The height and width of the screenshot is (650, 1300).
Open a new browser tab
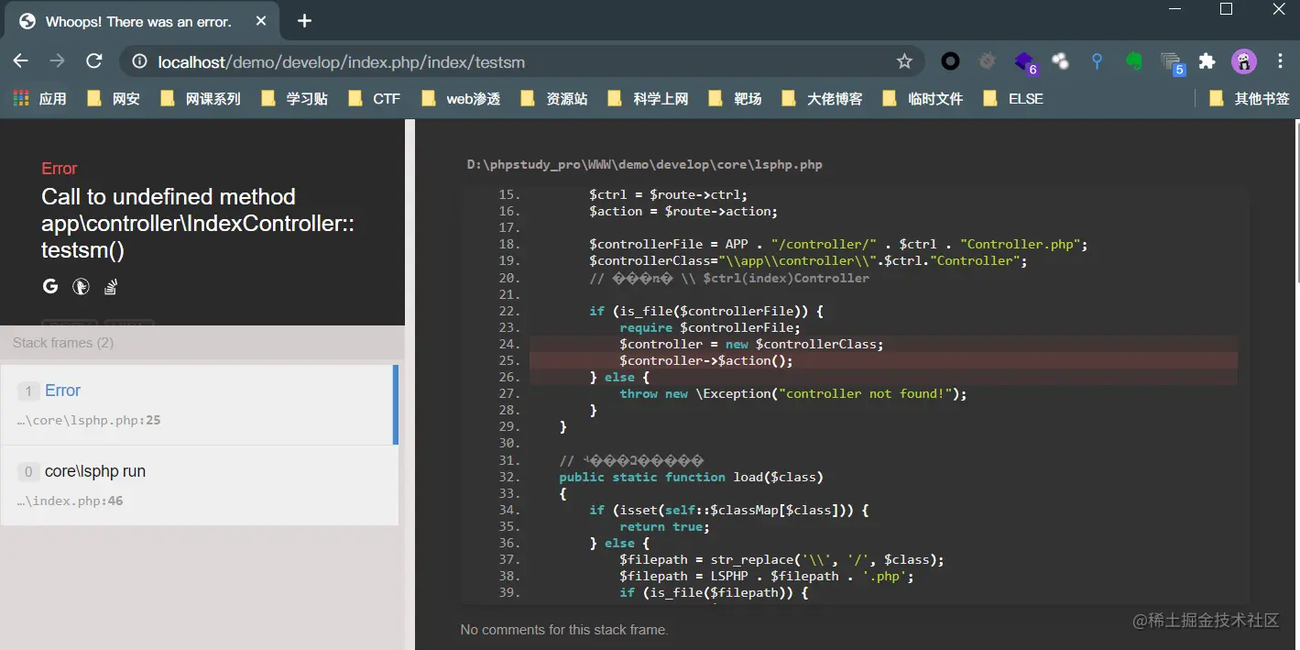(305, 20)
